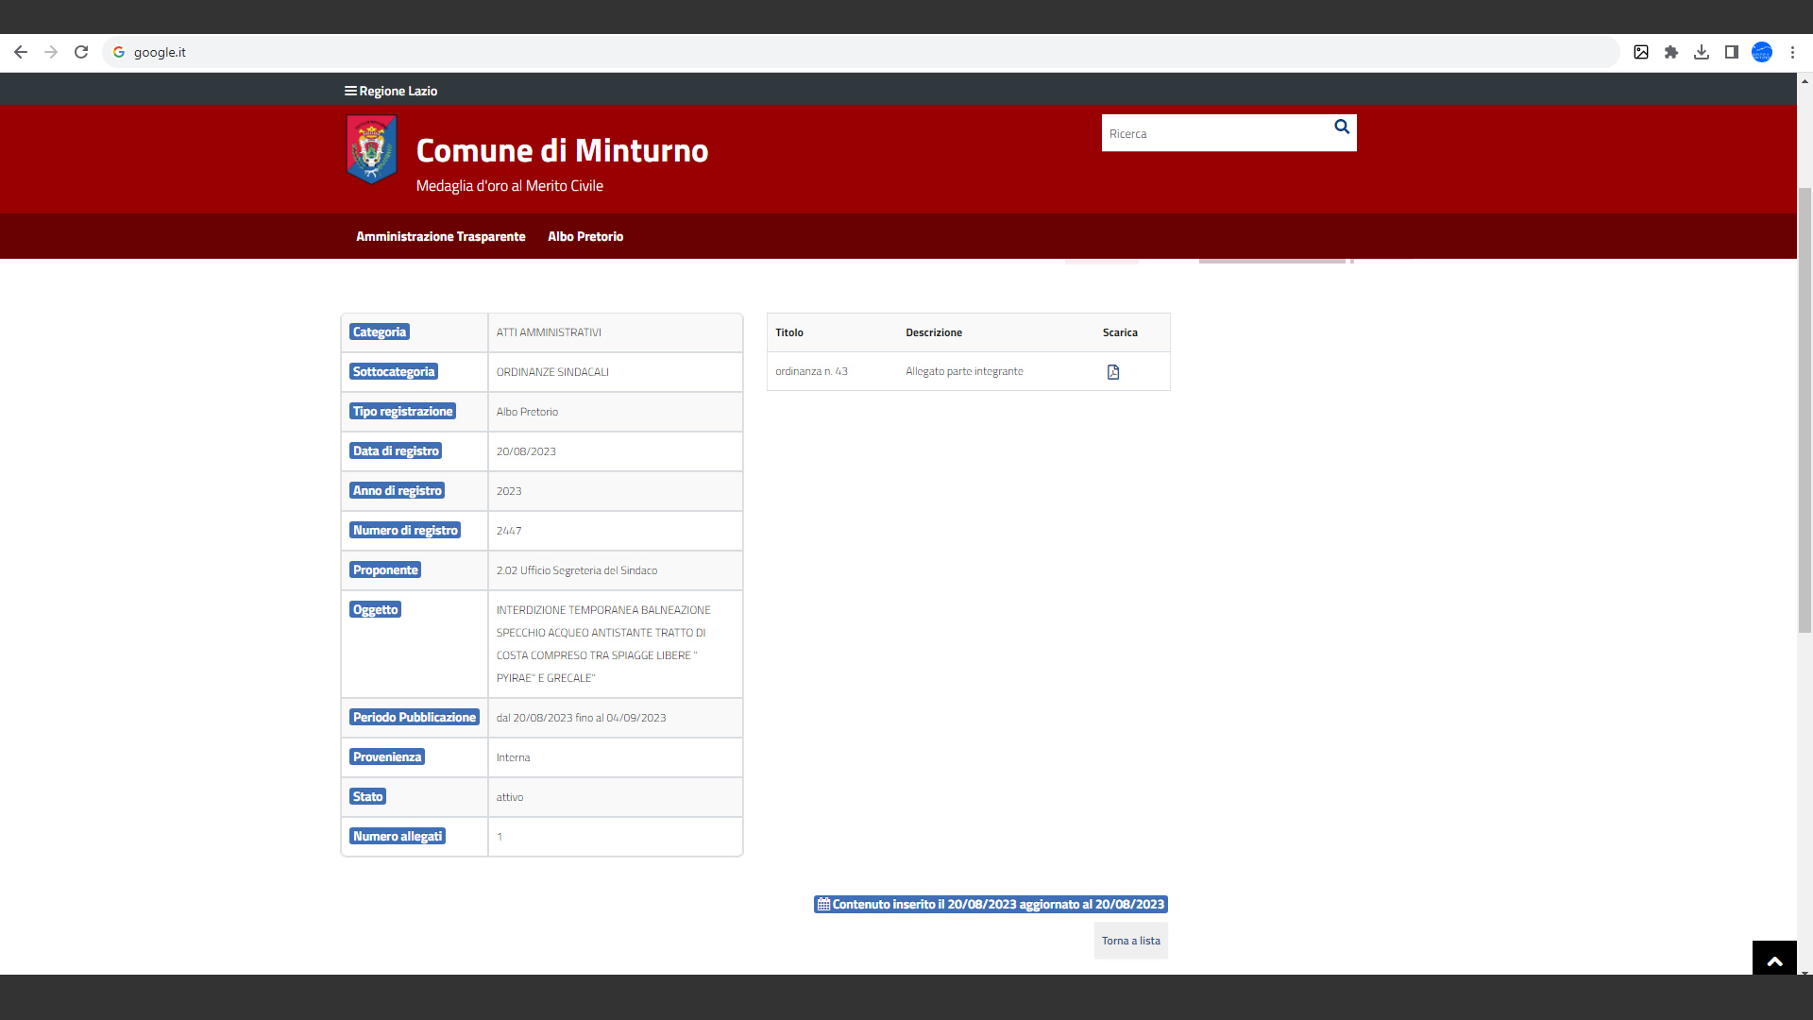Click the Comune di Minturno title link
Image resolution: width=1813 pixels, height=1020 pixels.
pos(562,150)
